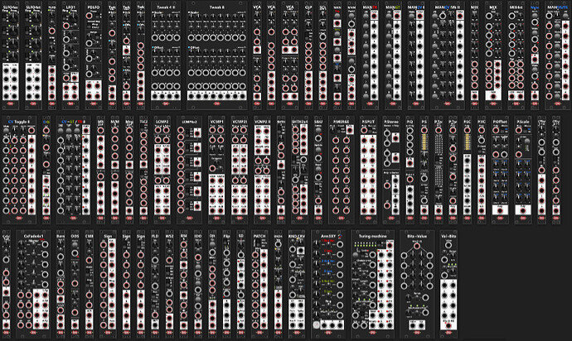
Task: Click the red logo under P.MERGE module
Action: pos(341,219)
